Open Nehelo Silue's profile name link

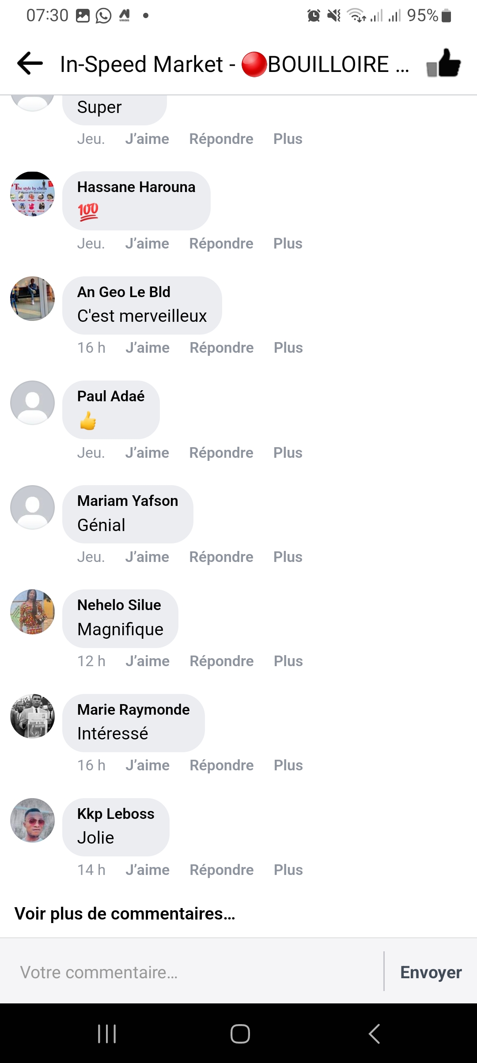click(x=119, y=605)
